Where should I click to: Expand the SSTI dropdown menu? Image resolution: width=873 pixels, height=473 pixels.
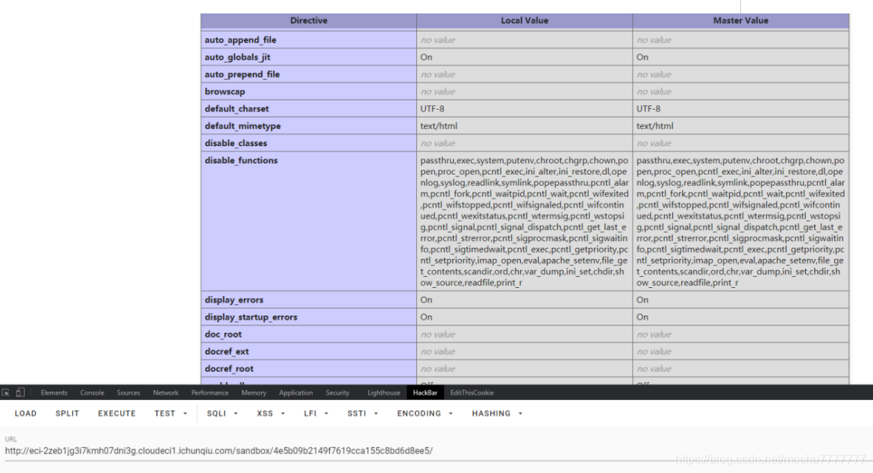[x=363, y=413]
